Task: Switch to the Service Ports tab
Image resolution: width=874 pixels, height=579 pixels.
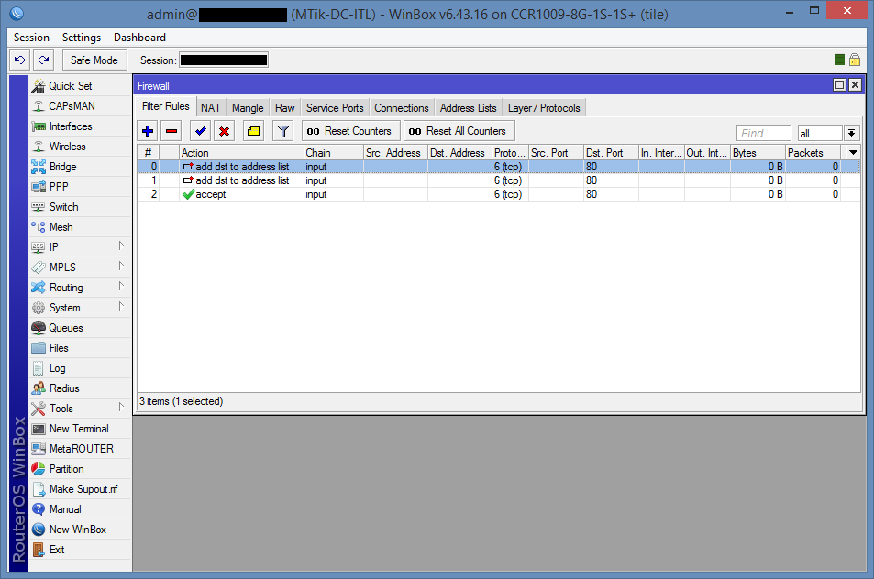Action: tap(335, 108)
